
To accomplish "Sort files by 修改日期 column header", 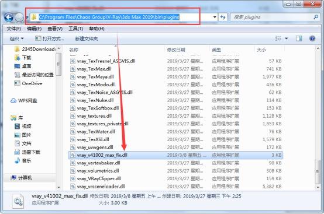I will 176,50.
